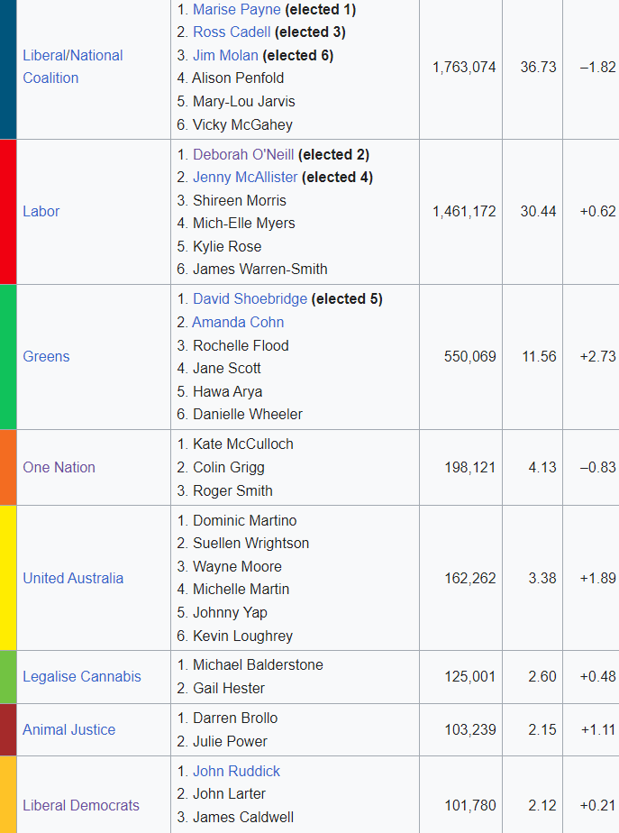Viewport: 619px width, 833px height.
Task: Open the Legalise Cannabis link
Action: (82, 677)
